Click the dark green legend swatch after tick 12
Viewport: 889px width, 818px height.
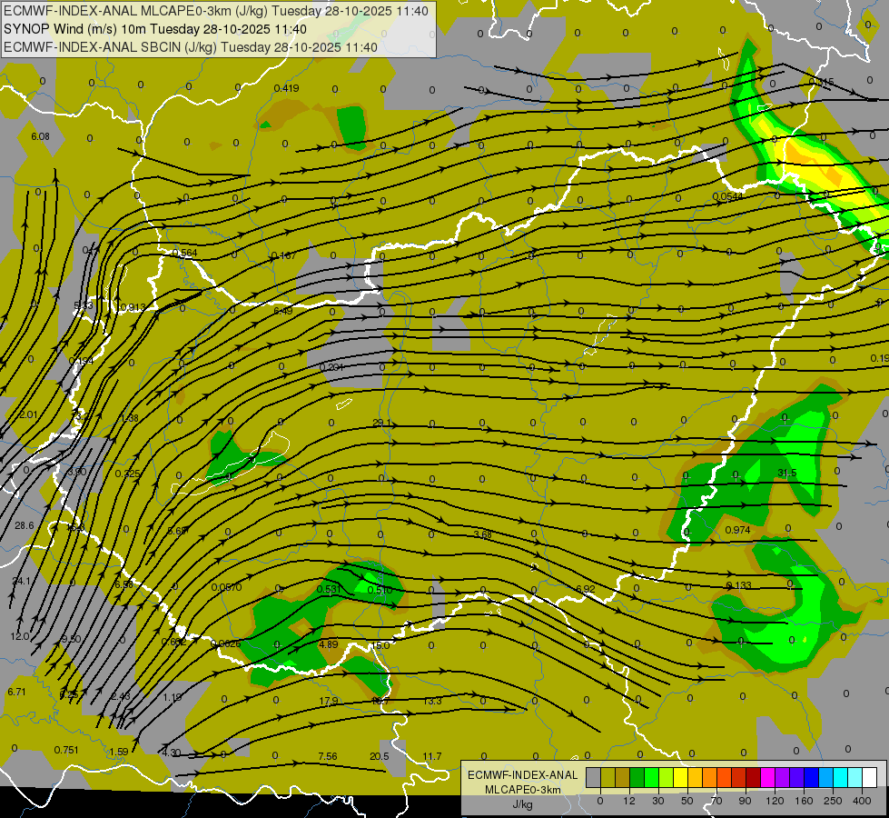(x=637, y=777)
